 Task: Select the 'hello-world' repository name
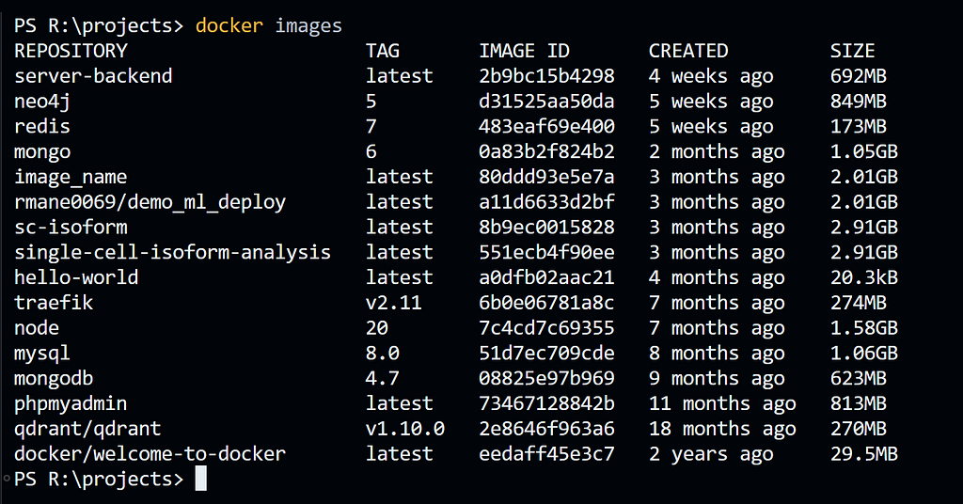pos(76,277)
